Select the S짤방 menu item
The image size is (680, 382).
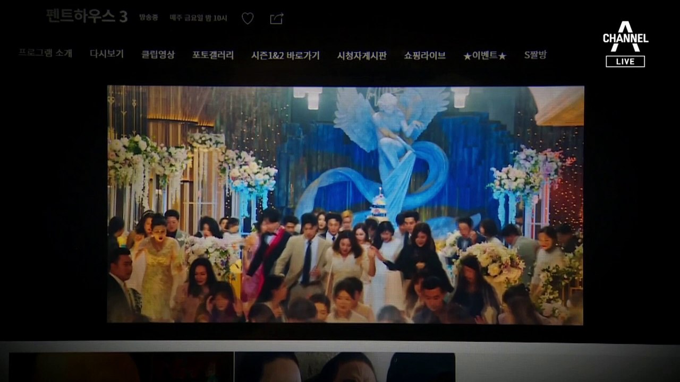tap(535, 55)
